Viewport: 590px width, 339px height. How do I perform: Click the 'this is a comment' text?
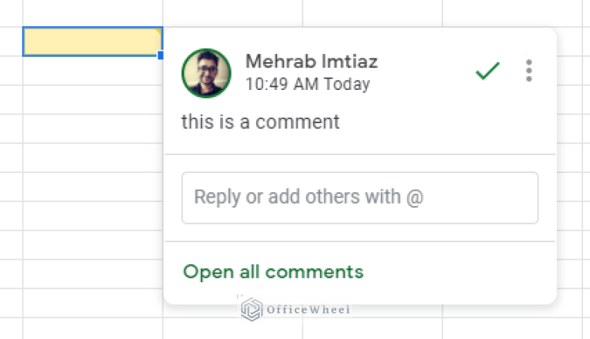coord(260,121)
